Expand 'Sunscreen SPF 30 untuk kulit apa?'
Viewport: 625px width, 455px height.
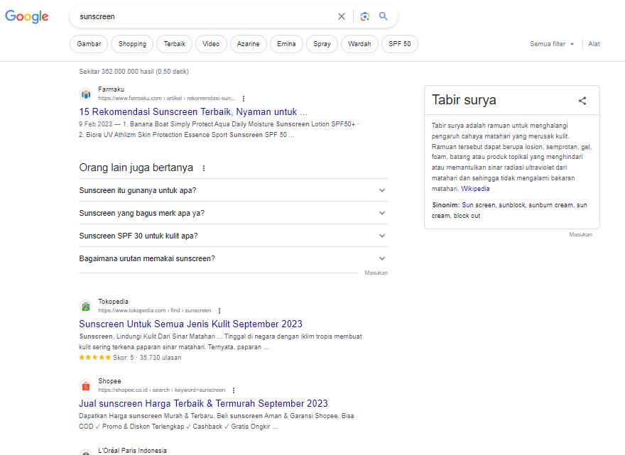click(x=233, y=236)
